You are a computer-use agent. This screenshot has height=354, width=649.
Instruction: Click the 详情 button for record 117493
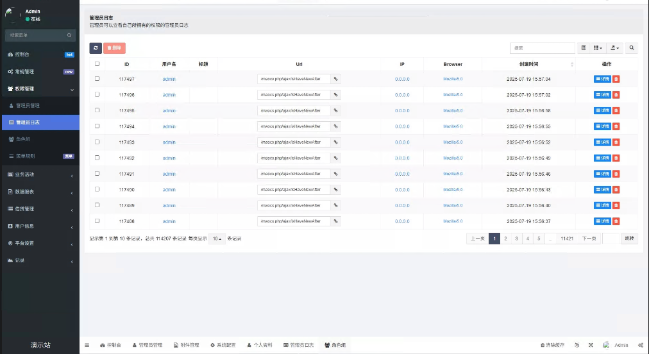pyautogui.click(x=602, y=142)
